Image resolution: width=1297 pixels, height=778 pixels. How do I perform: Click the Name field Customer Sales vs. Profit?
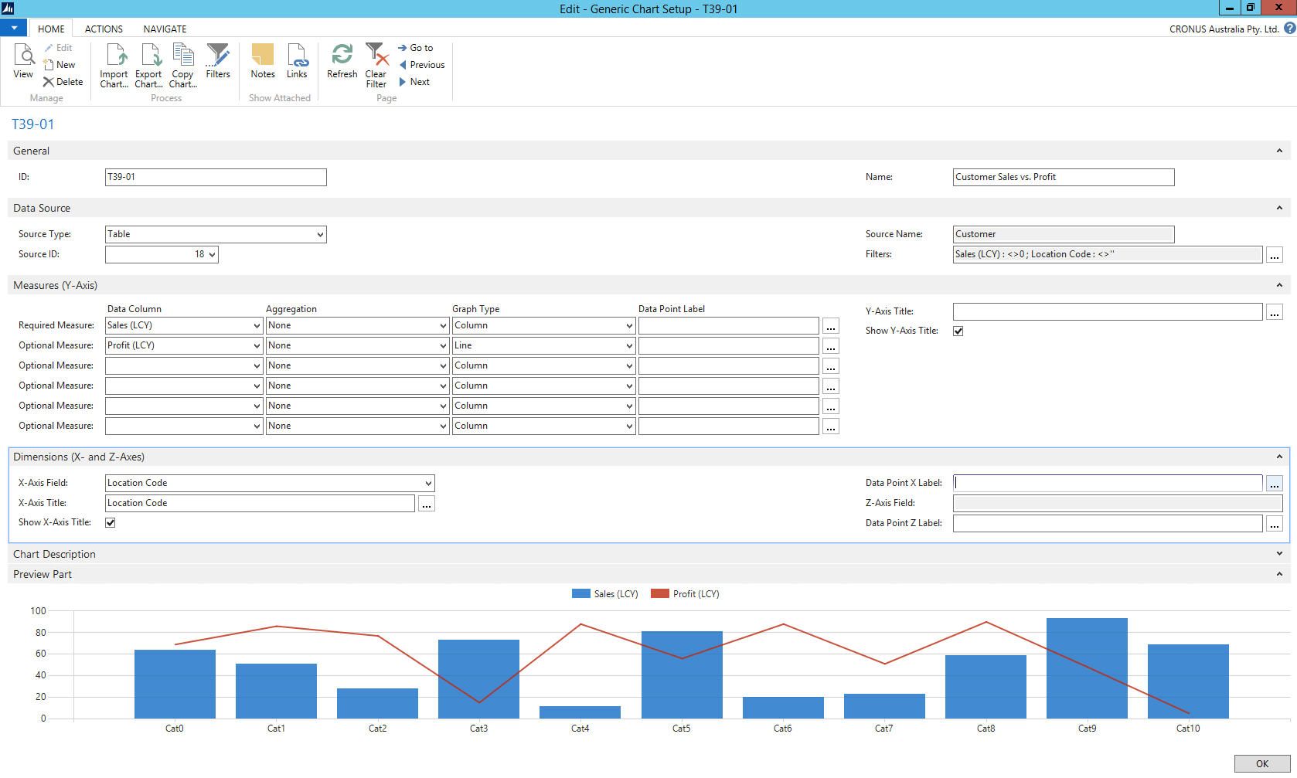tap(1064, 177)
